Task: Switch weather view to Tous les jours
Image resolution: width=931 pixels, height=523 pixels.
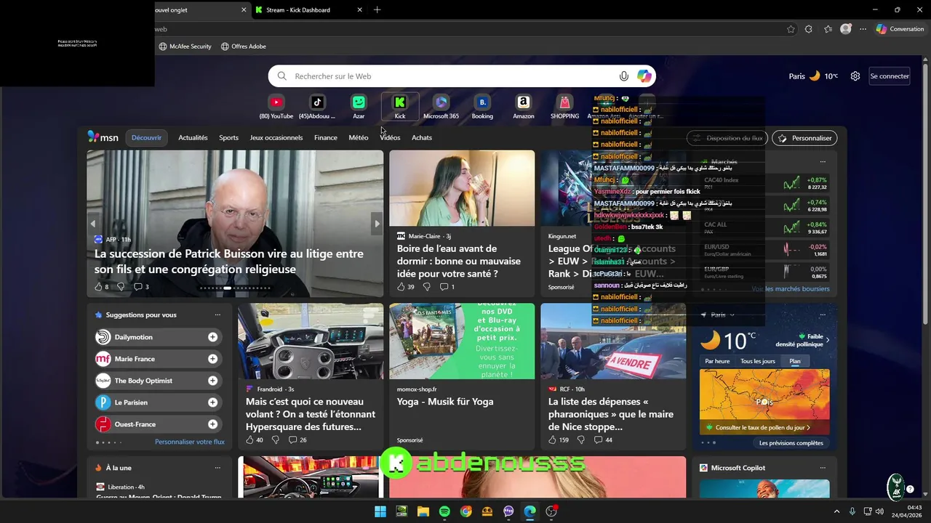Action: (758, 361)
